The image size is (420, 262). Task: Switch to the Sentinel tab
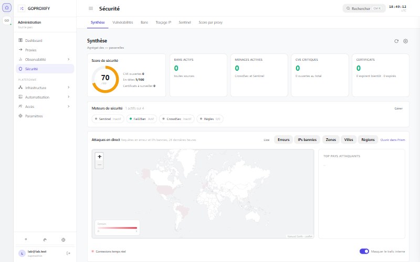tap(185, 23)
